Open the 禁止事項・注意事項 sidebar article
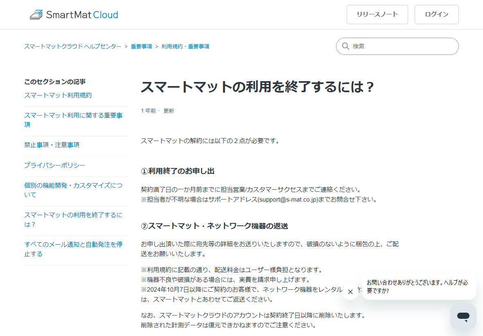This screenshot has width=483, height=336. pyautogui.click(x=52, y=145)
